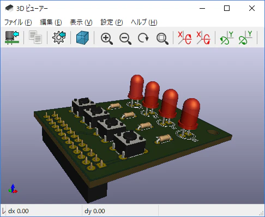
Task: Redraw the 3D view
Action: pyautogui.click(x=143, y=38)
